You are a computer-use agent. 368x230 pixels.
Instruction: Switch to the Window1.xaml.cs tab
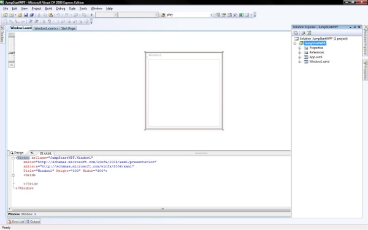tap(46, 28)
